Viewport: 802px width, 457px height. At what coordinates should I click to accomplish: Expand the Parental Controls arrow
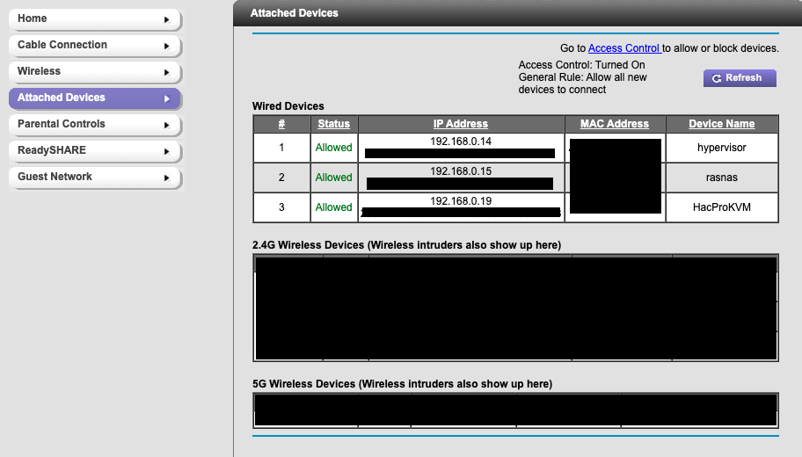[x=166, y=125]
